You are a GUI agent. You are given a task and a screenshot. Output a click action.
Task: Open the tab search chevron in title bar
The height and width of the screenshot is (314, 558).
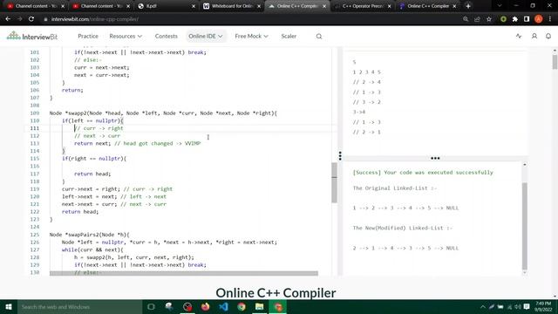pos(500,6)
